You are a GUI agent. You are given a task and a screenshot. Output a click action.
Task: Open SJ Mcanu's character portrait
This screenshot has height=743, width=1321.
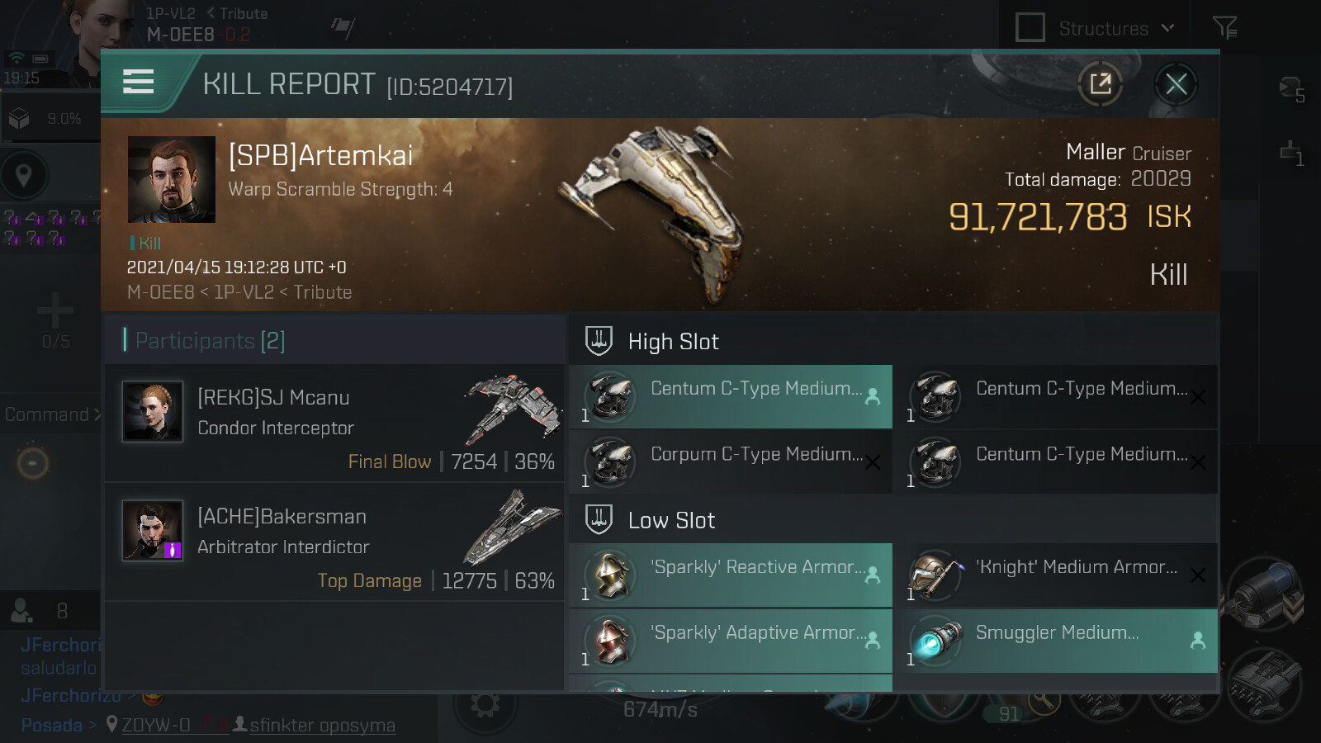(153, 411)
